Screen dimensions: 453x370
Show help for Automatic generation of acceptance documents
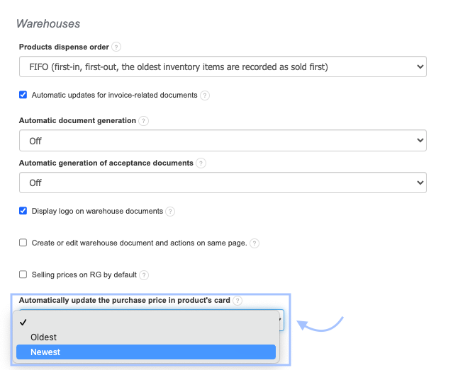[201, 163]
